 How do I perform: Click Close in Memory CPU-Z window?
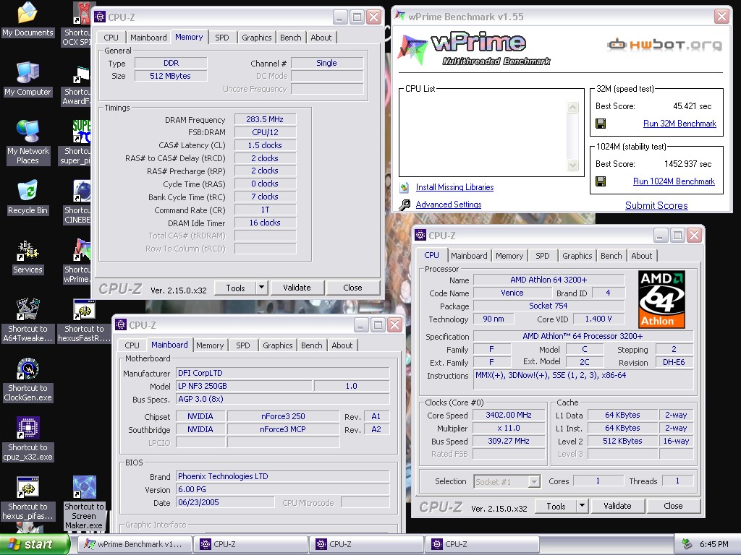352,288
